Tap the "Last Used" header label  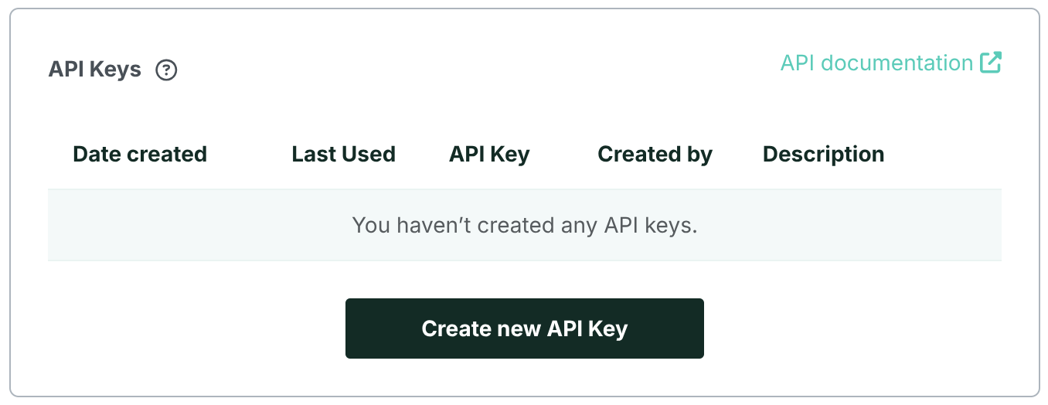343,155
